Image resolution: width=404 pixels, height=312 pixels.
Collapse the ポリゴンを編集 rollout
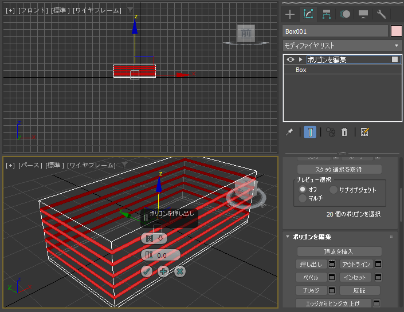point(288,237)
